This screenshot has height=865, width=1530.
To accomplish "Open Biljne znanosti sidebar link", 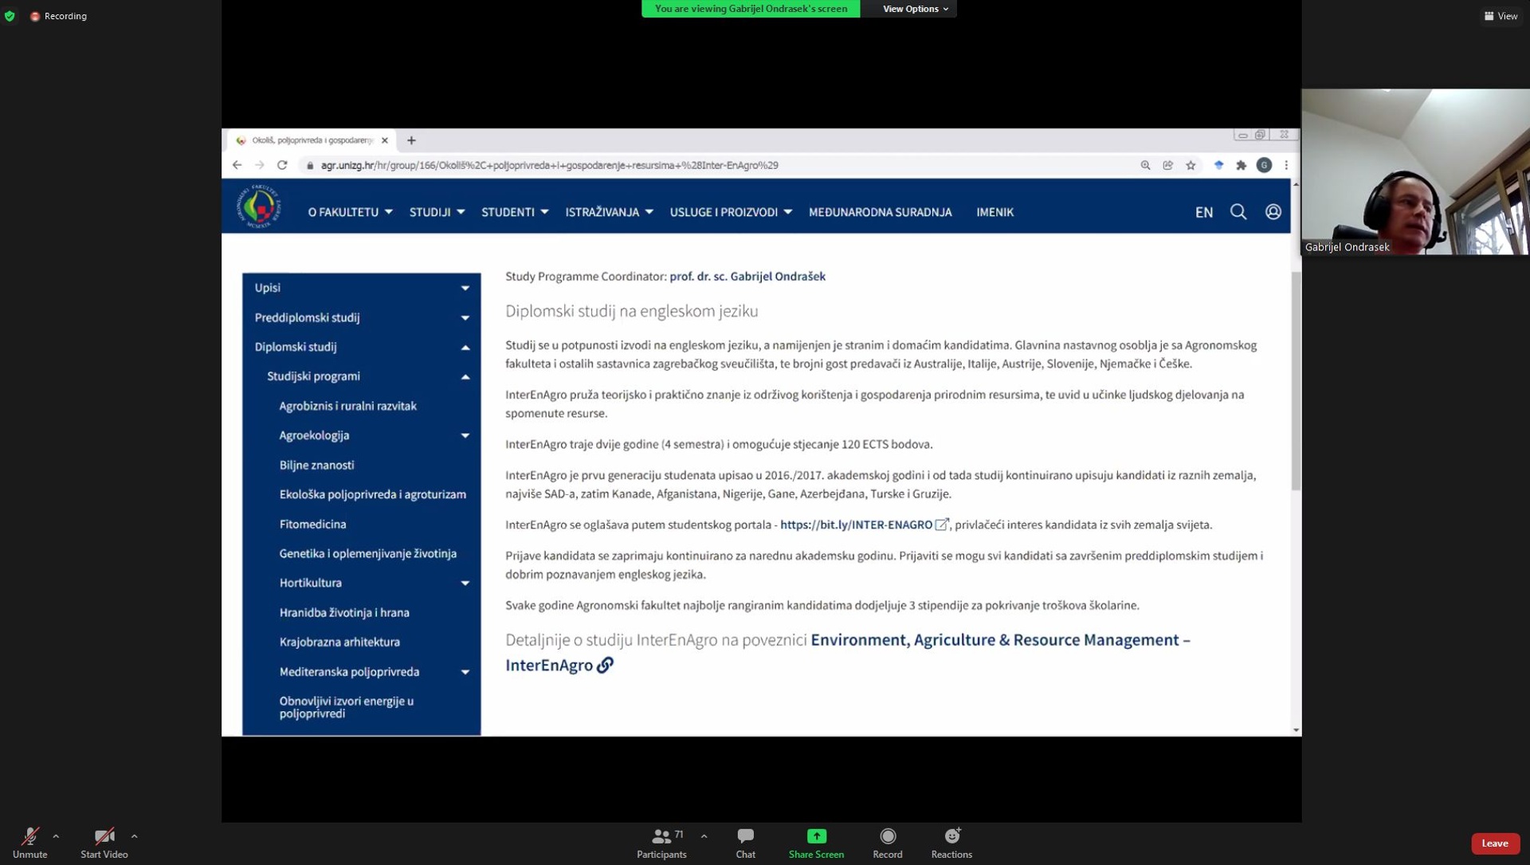I will coord(316,465).
